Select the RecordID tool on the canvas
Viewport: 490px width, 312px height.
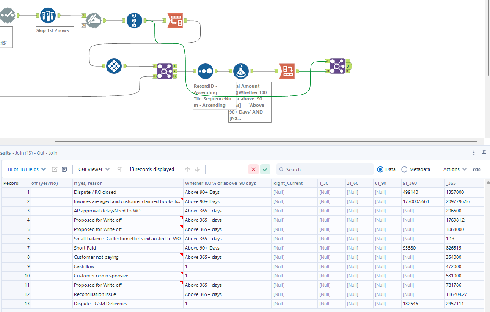pos(134,20)
